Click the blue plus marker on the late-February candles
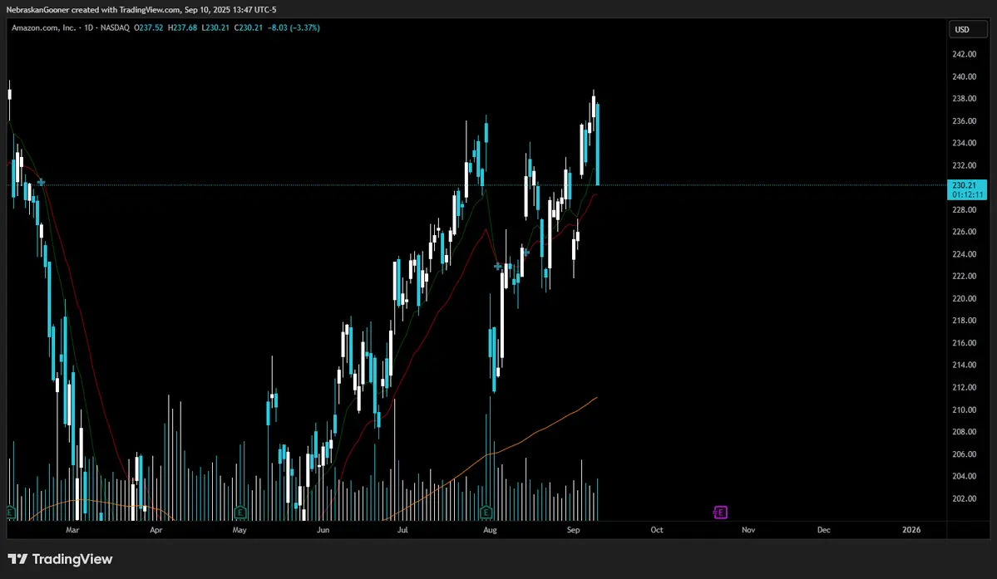 [x=41, y=182]
